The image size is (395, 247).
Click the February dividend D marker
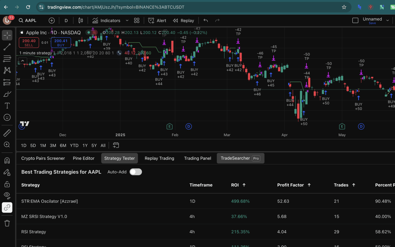pos(189,126)
